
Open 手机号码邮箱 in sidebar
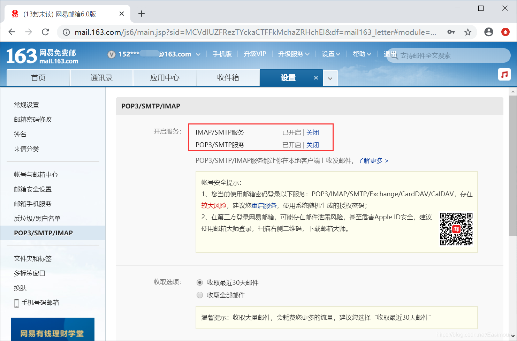point(40,303)
